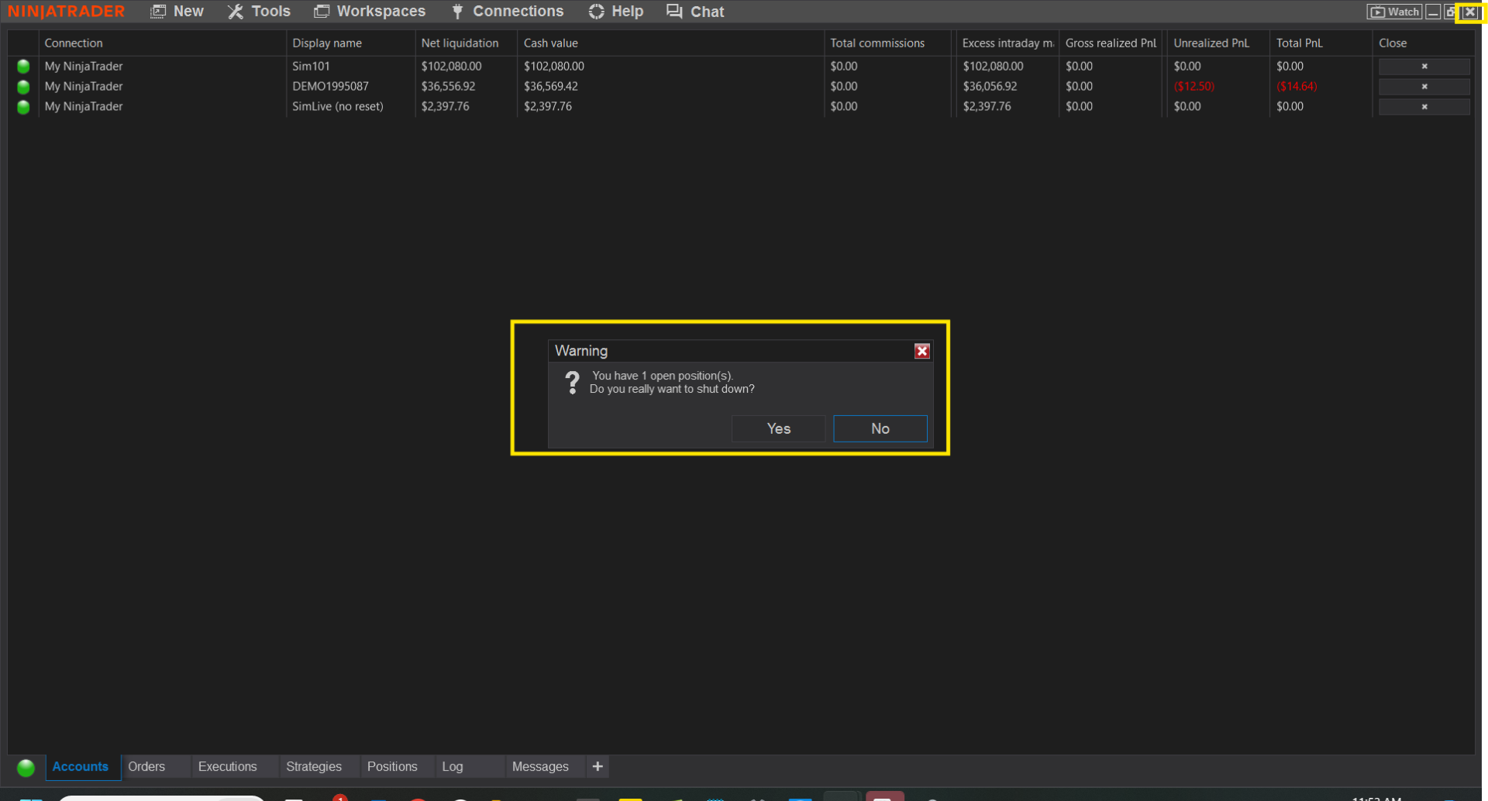Click the Close column header

(x=1424, y=43)
